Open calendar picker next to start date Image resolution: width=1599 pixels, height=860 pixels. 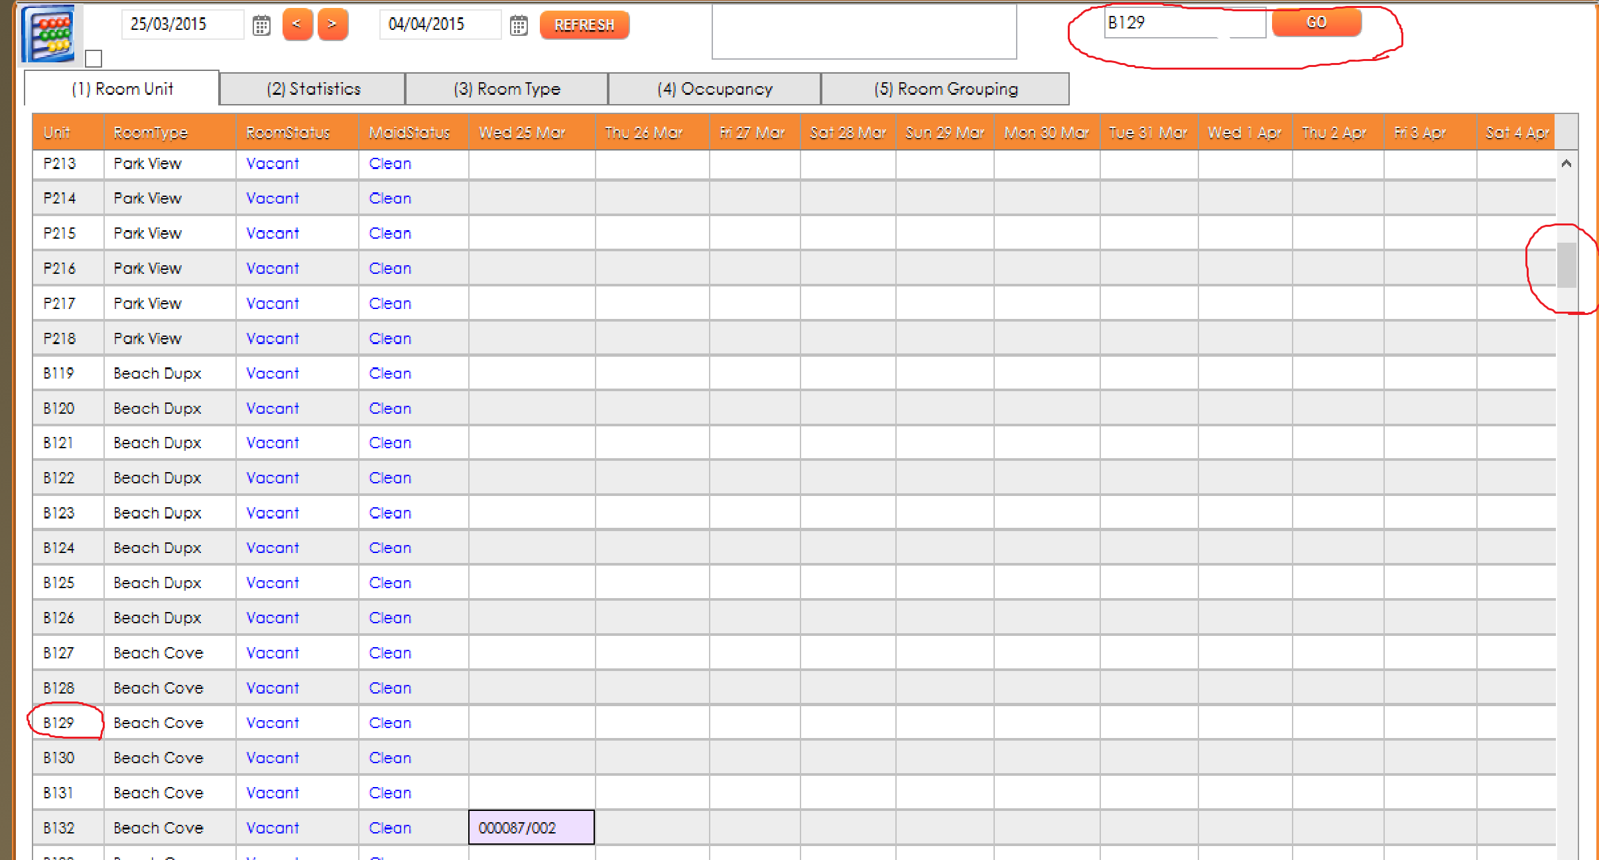(x=261, y=26)
